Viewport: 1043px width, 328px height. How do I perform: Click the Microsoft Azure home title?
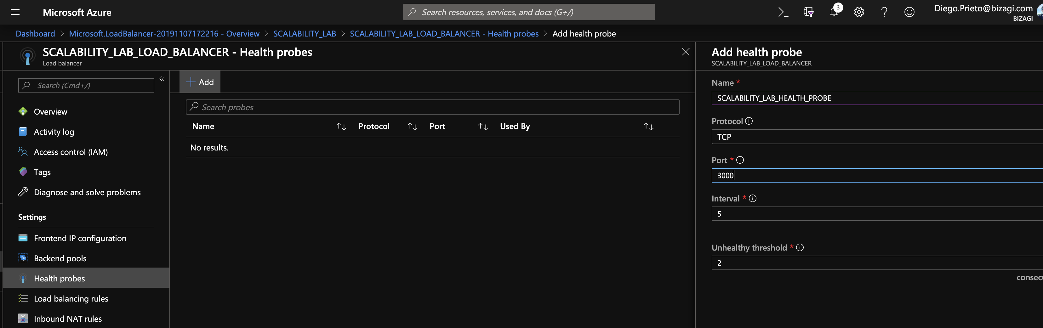click(77, 12)
